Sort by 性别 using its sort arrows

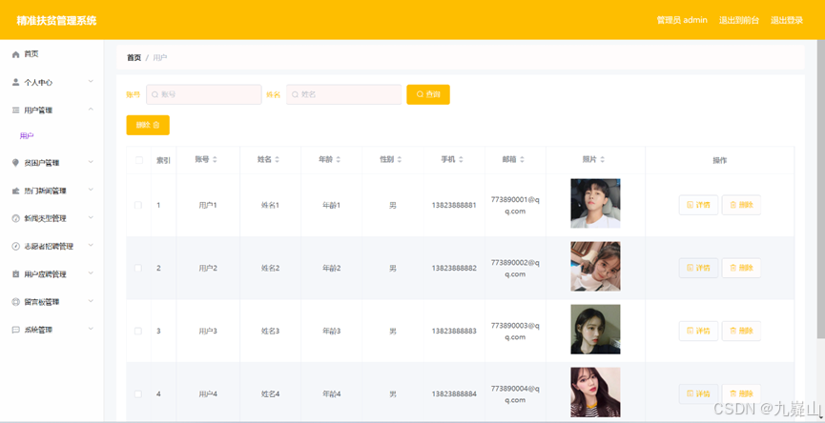(x=400, y=159)
